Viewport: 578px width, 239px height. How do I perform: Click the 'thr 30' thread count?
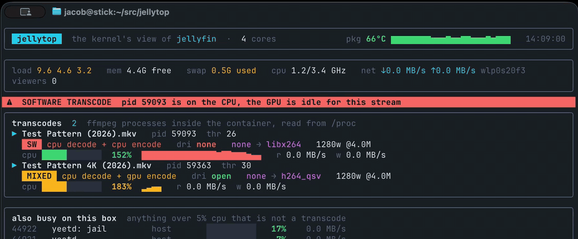(x=236, y=166)
